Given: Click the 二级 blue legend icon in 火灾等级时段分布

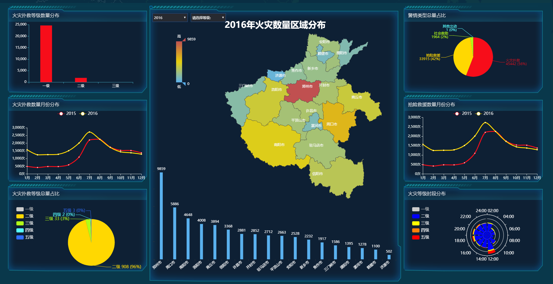Looking at the screenshot, I should 416,216.
